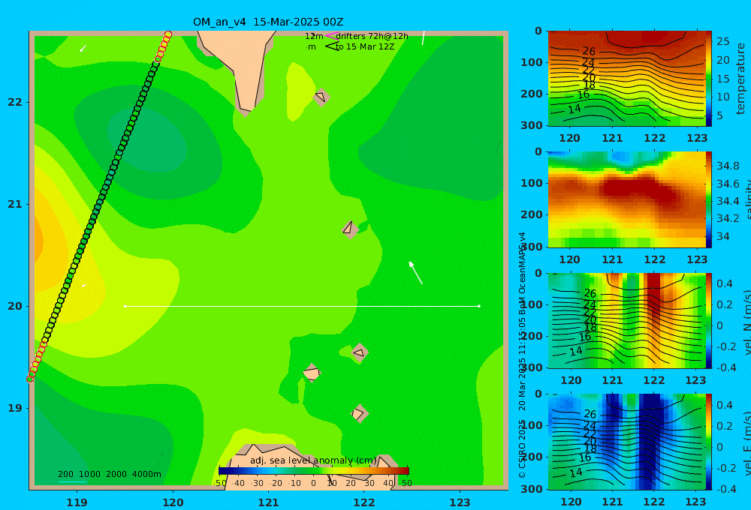Click the 'temperature' vertical axis label

click(740, 79)
